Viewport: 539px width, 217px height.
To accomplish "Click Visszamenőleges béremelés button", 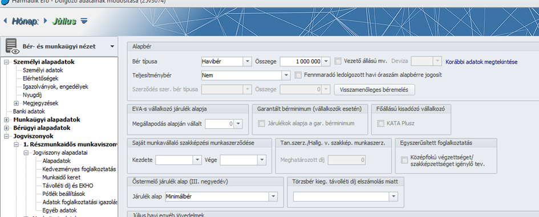I will click(374, 89).
